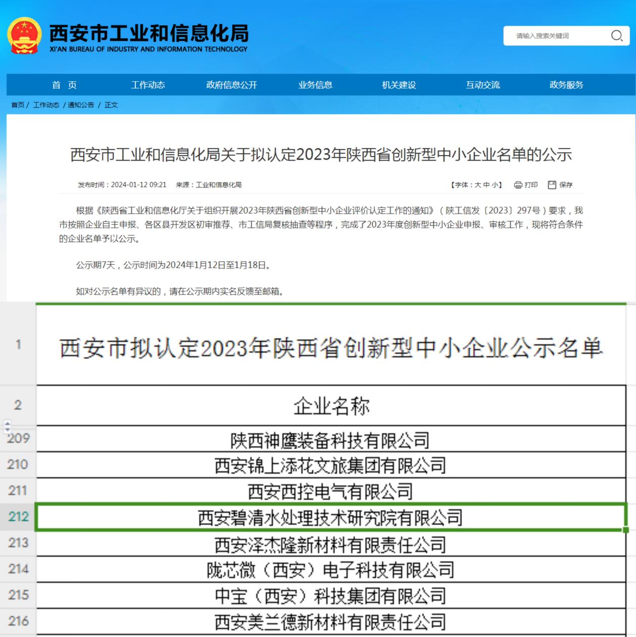Select cell 西安碧清水处理技术研究院有限公司
This screenshot has height=637, width=636.
[331, 517]
